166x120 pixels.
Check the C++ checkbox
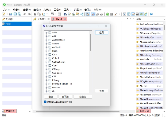(50, 54)
